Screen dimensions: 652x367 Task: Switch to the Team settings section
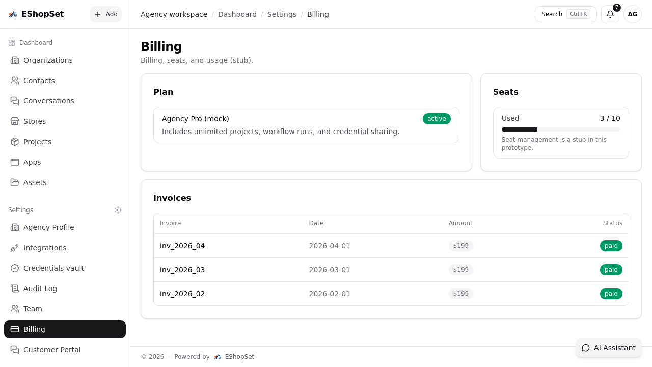click(x=32, y=309)
